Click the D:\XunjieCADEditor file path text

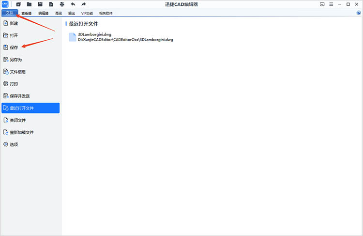click(x=125, y=40)
